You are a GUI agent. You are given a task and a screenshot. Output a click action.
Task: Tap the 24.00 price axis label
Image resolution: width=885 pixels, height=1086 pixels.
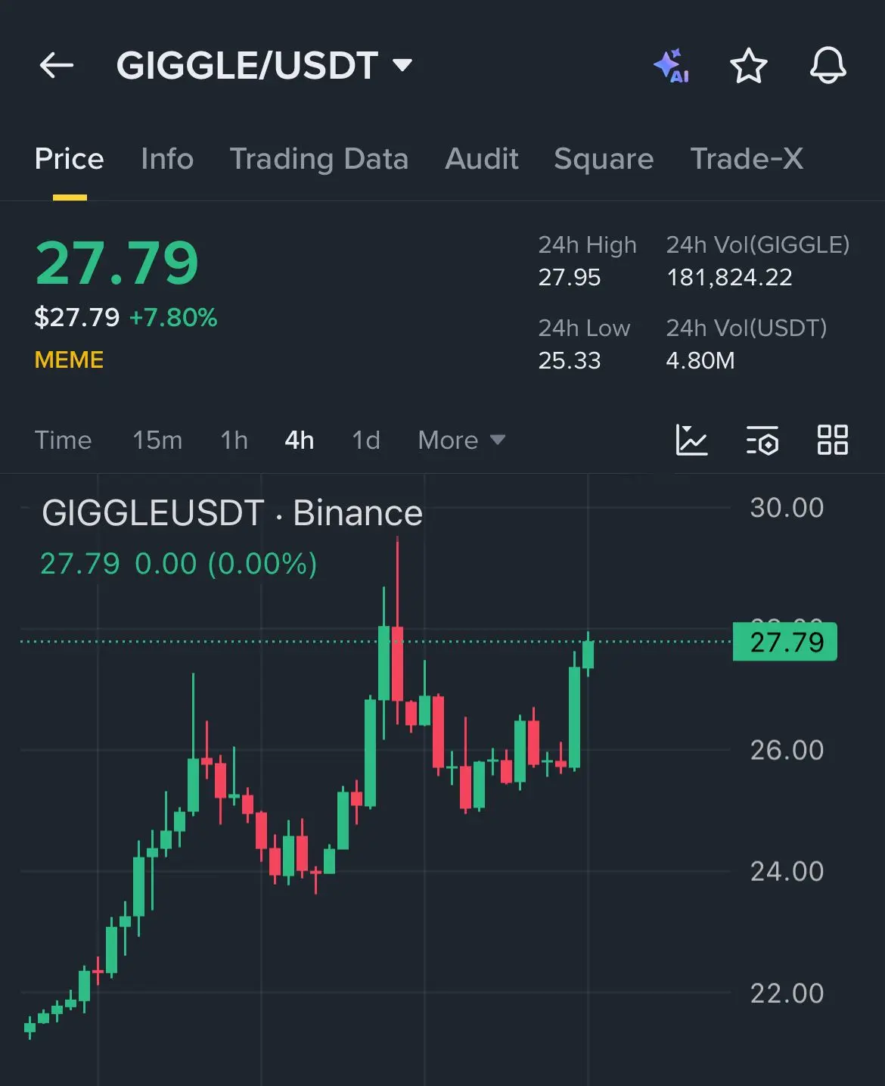point(787,871)
